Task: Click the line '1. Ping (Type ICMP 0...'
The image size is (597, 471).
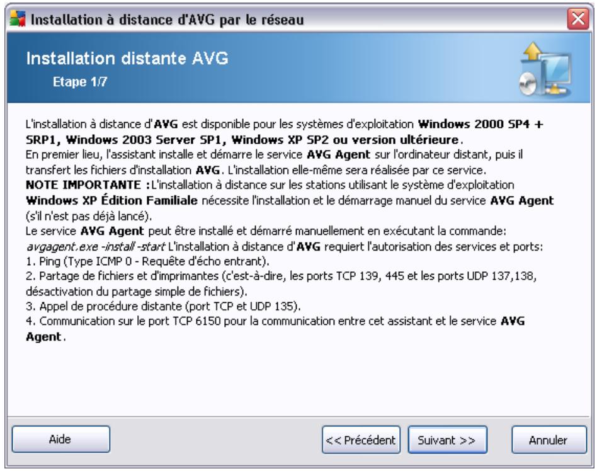Action: pyautogui.click(x=147, y=261)
